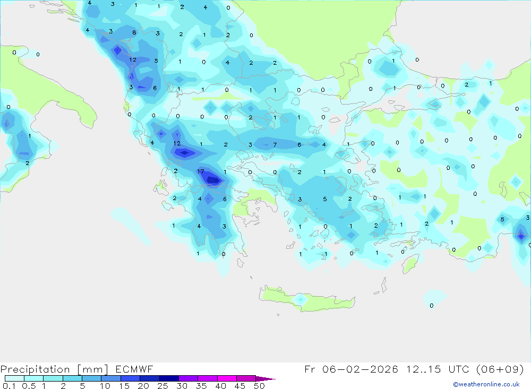Select the 2–5 mm legend color swatch
Viewport: 531px width, 389px height.
point(72,378)
